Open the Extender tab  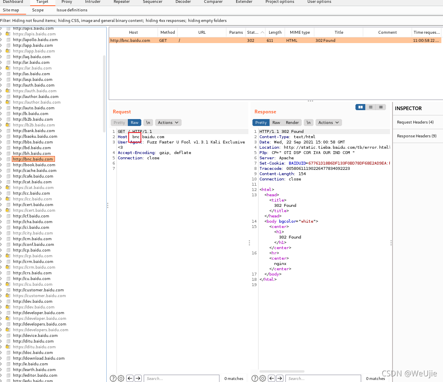coord(244,2)
